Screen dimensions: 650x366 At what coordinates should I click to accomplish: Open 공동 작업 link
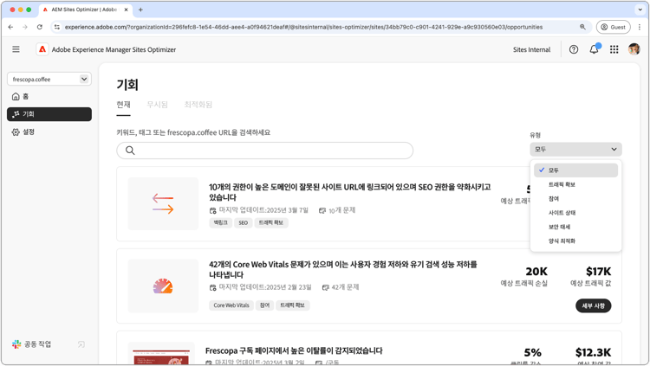(37, 344)
